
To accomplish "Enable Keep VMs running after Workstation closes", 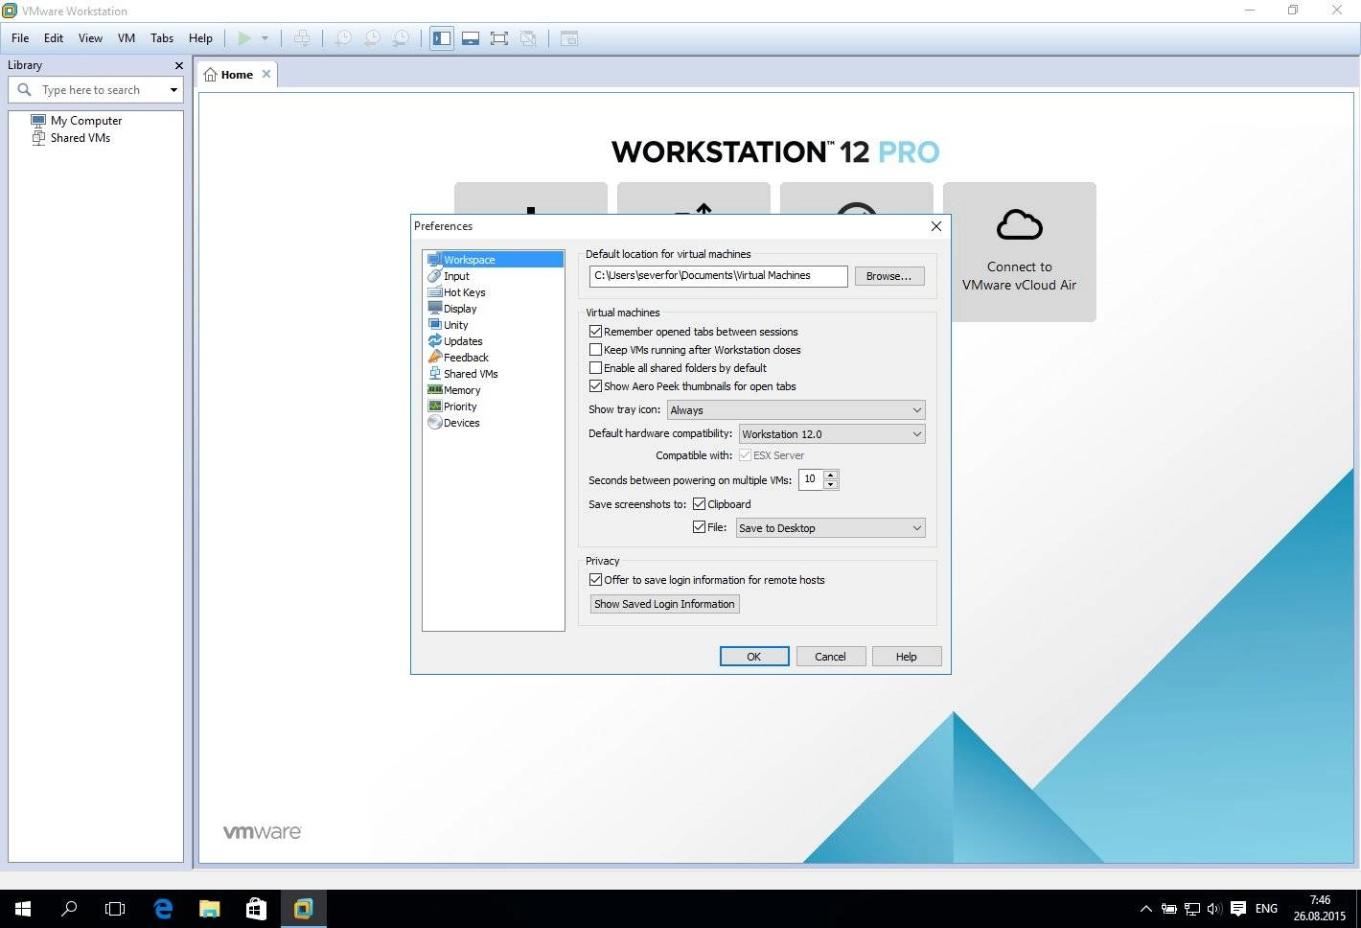I will coord(595,350).
